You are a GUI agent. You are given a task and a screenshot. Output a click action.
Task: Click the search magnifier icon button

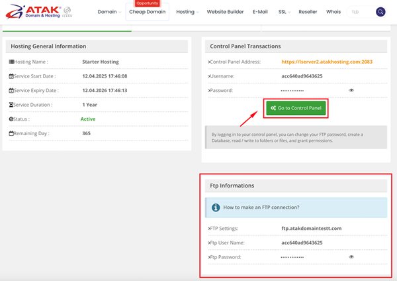380,12
